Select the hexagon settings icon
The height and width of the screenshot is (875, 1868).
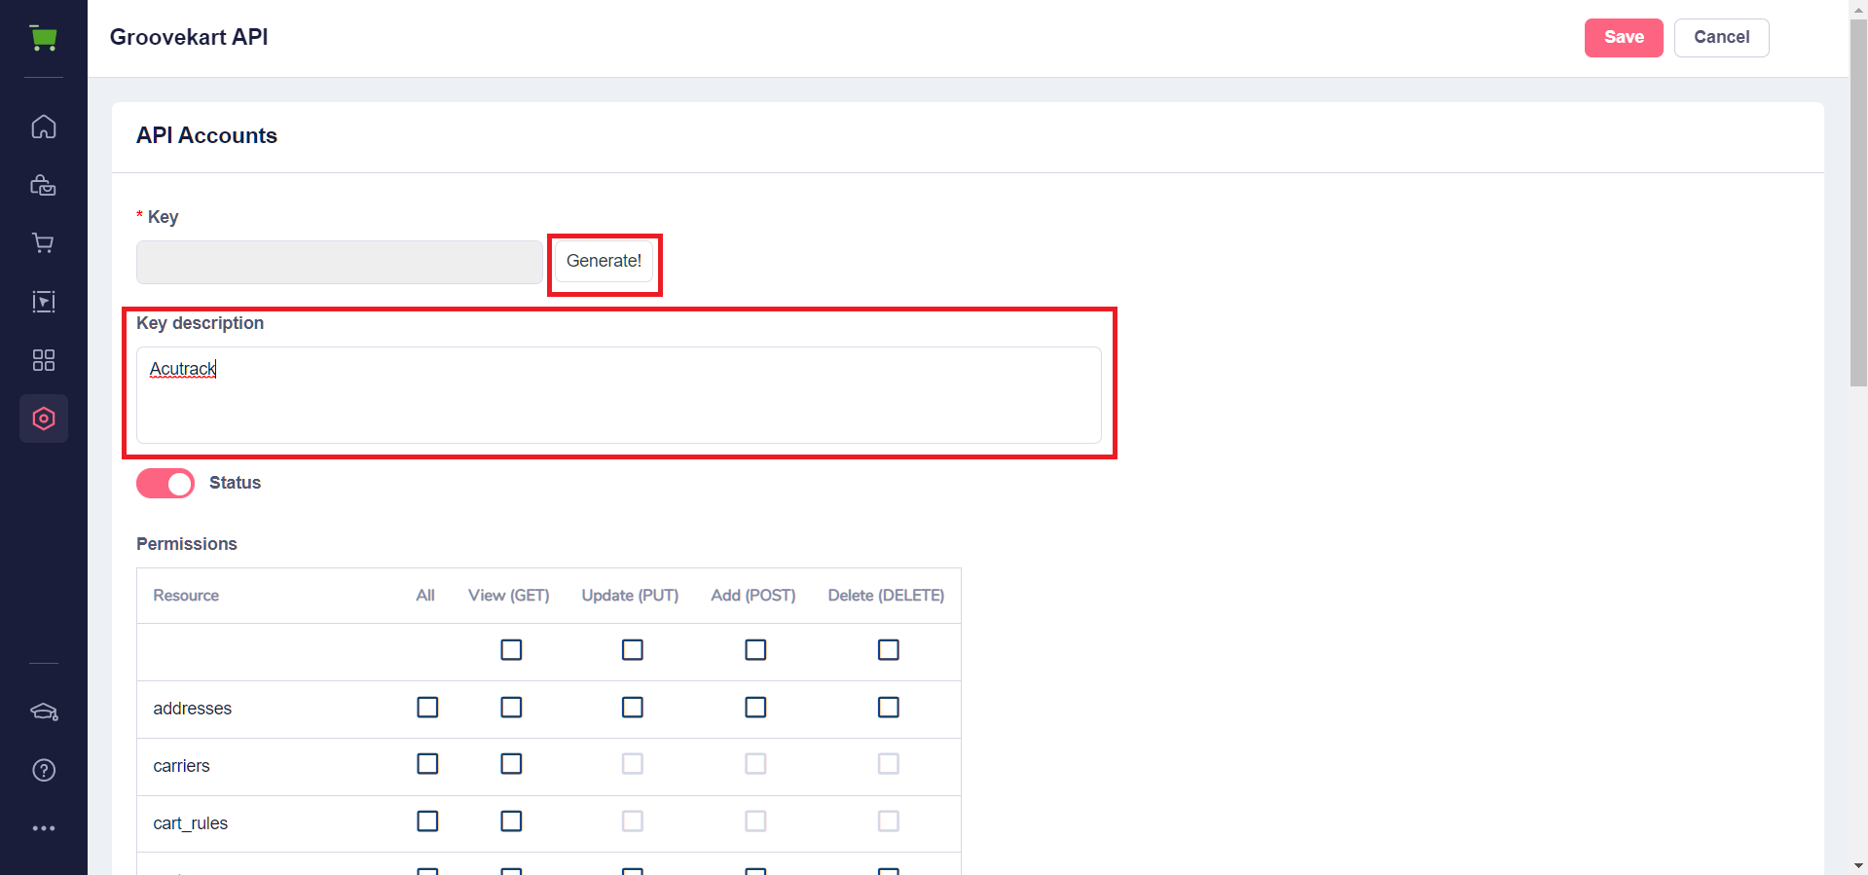(x=44, y=419)
